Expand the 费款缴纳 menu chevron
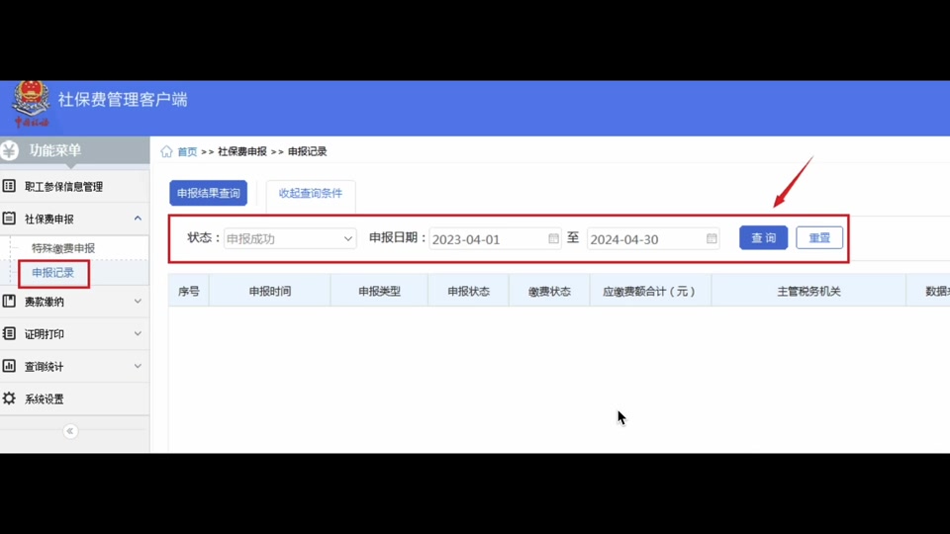 point(138,301)
